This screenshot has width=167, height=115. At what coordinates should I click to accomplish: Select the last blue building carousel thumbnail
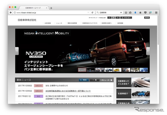pyautogui.click(x=144, y=70)
